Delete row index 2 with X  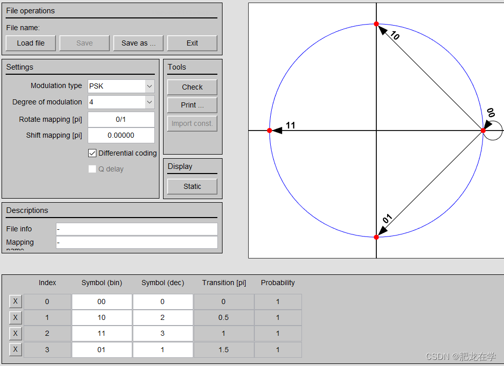pos(15,334)
